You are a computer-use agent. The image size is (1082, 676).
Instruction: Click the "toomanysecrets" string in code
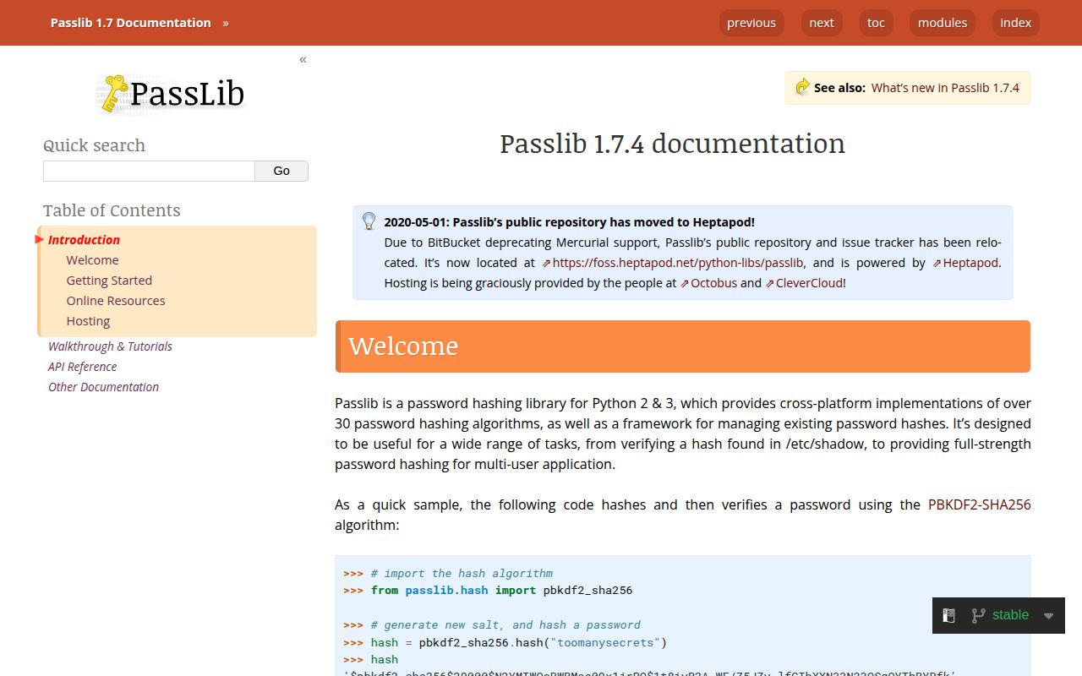coord(605,642)
